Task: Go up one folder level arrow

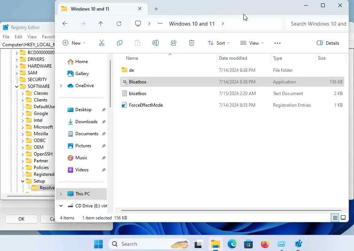Action: coord(101,24)
